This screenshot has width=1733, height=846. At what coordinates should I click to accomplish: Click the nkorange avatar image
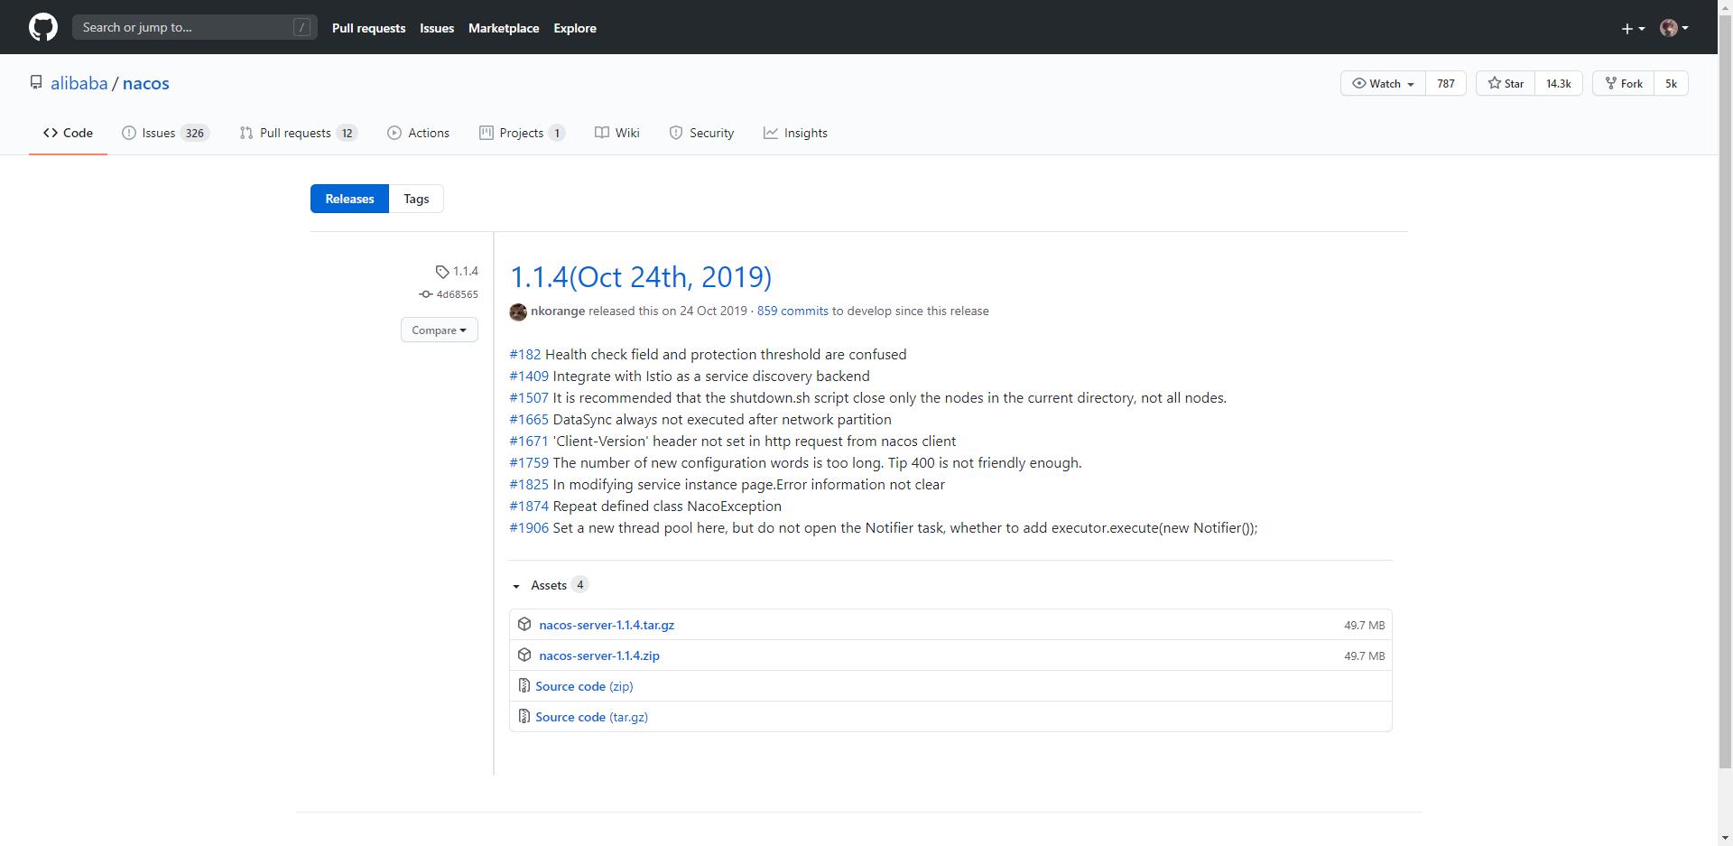click(x=518, y=311)
